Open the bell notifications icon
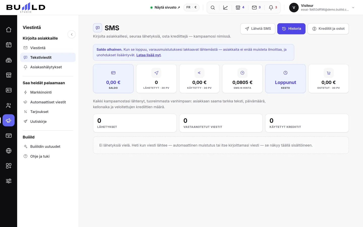This screenshot has height=227, width=363. point(273,8)
